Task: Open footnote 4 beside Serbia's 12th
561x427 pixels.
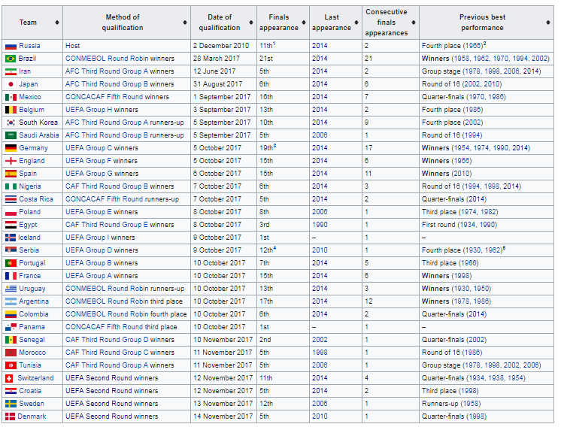Action: [x=274, y=248]
